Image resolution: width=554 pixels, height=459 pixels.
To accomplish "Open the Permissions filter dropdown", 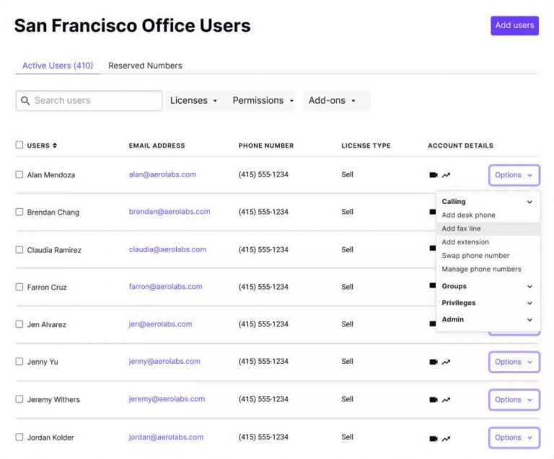I will click(263, 101).
